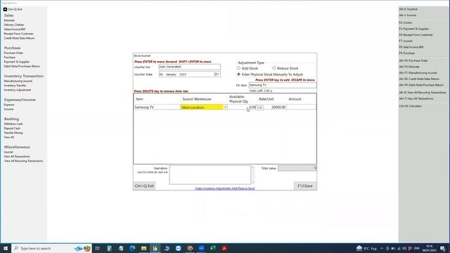Image resolution: width=450 pixels, height=253 pixels.
Task: Click the Fill Item field showing Samsung TV
Action: 283,85
